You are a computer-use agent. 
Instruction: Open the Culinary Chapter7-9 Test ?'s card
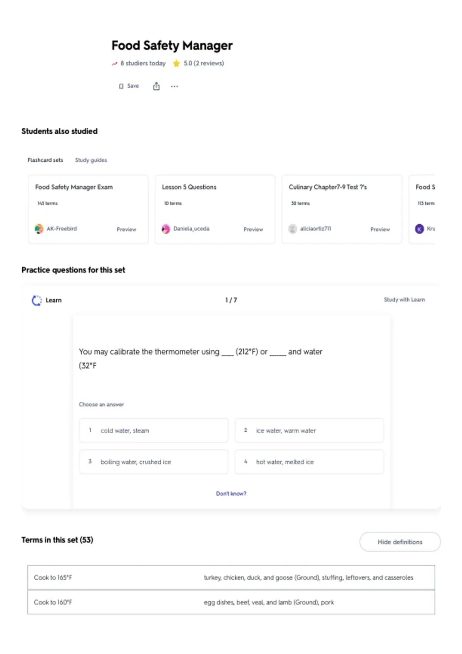341,209
